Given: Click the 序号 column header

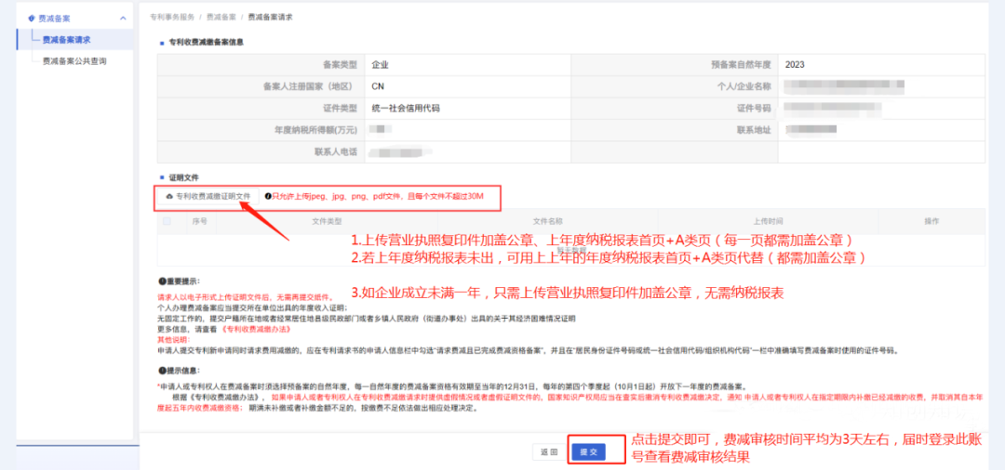Looking at the screenshot, I should (x=199, y=221).
